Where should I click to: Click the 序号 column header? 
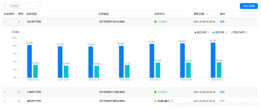click(21, 14)
